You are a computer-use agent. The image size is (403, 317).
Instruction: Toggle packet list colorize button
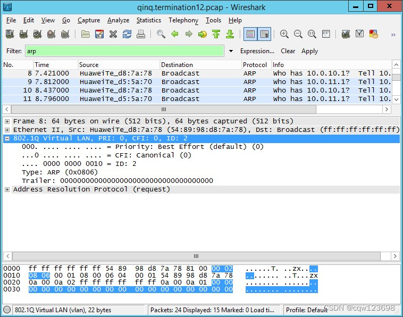250,34
